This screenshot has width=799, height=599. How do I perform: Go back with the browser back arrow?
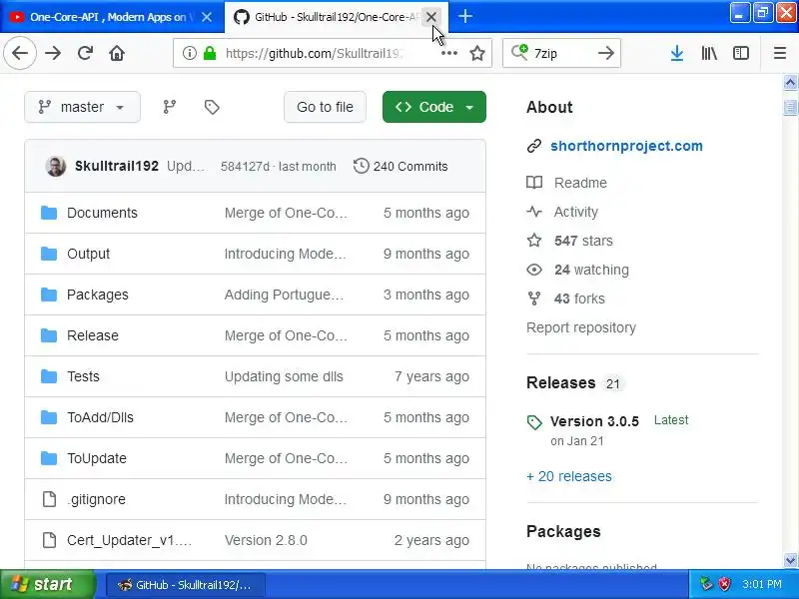point(20,53)
